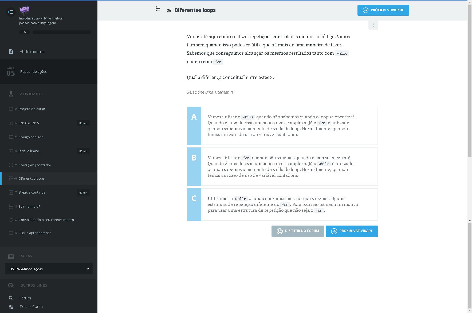Open Consolidando o seu conhecimento activity
This screenshot has width=472, height=313.
tap(46, 220)
